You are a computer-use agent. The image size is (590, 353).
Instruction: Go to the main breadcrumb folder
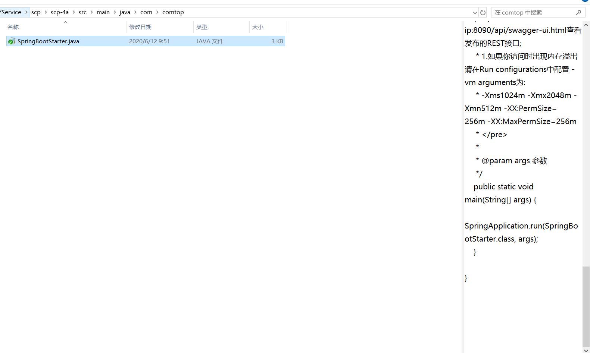103,12
